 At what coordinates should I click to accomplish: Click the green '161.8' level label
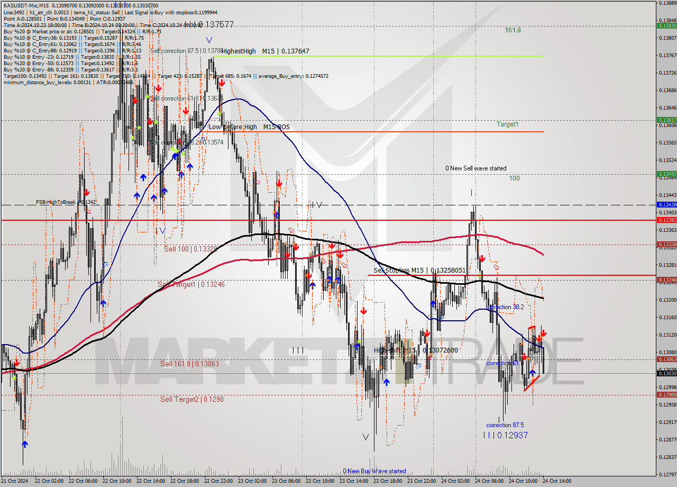(x=513, y=30)
